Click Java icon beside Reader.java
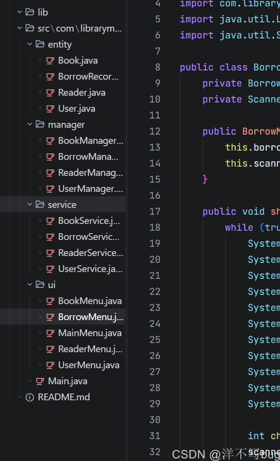Image resolution: width=280 pixels, height=461 pixels. click(50, 93)
